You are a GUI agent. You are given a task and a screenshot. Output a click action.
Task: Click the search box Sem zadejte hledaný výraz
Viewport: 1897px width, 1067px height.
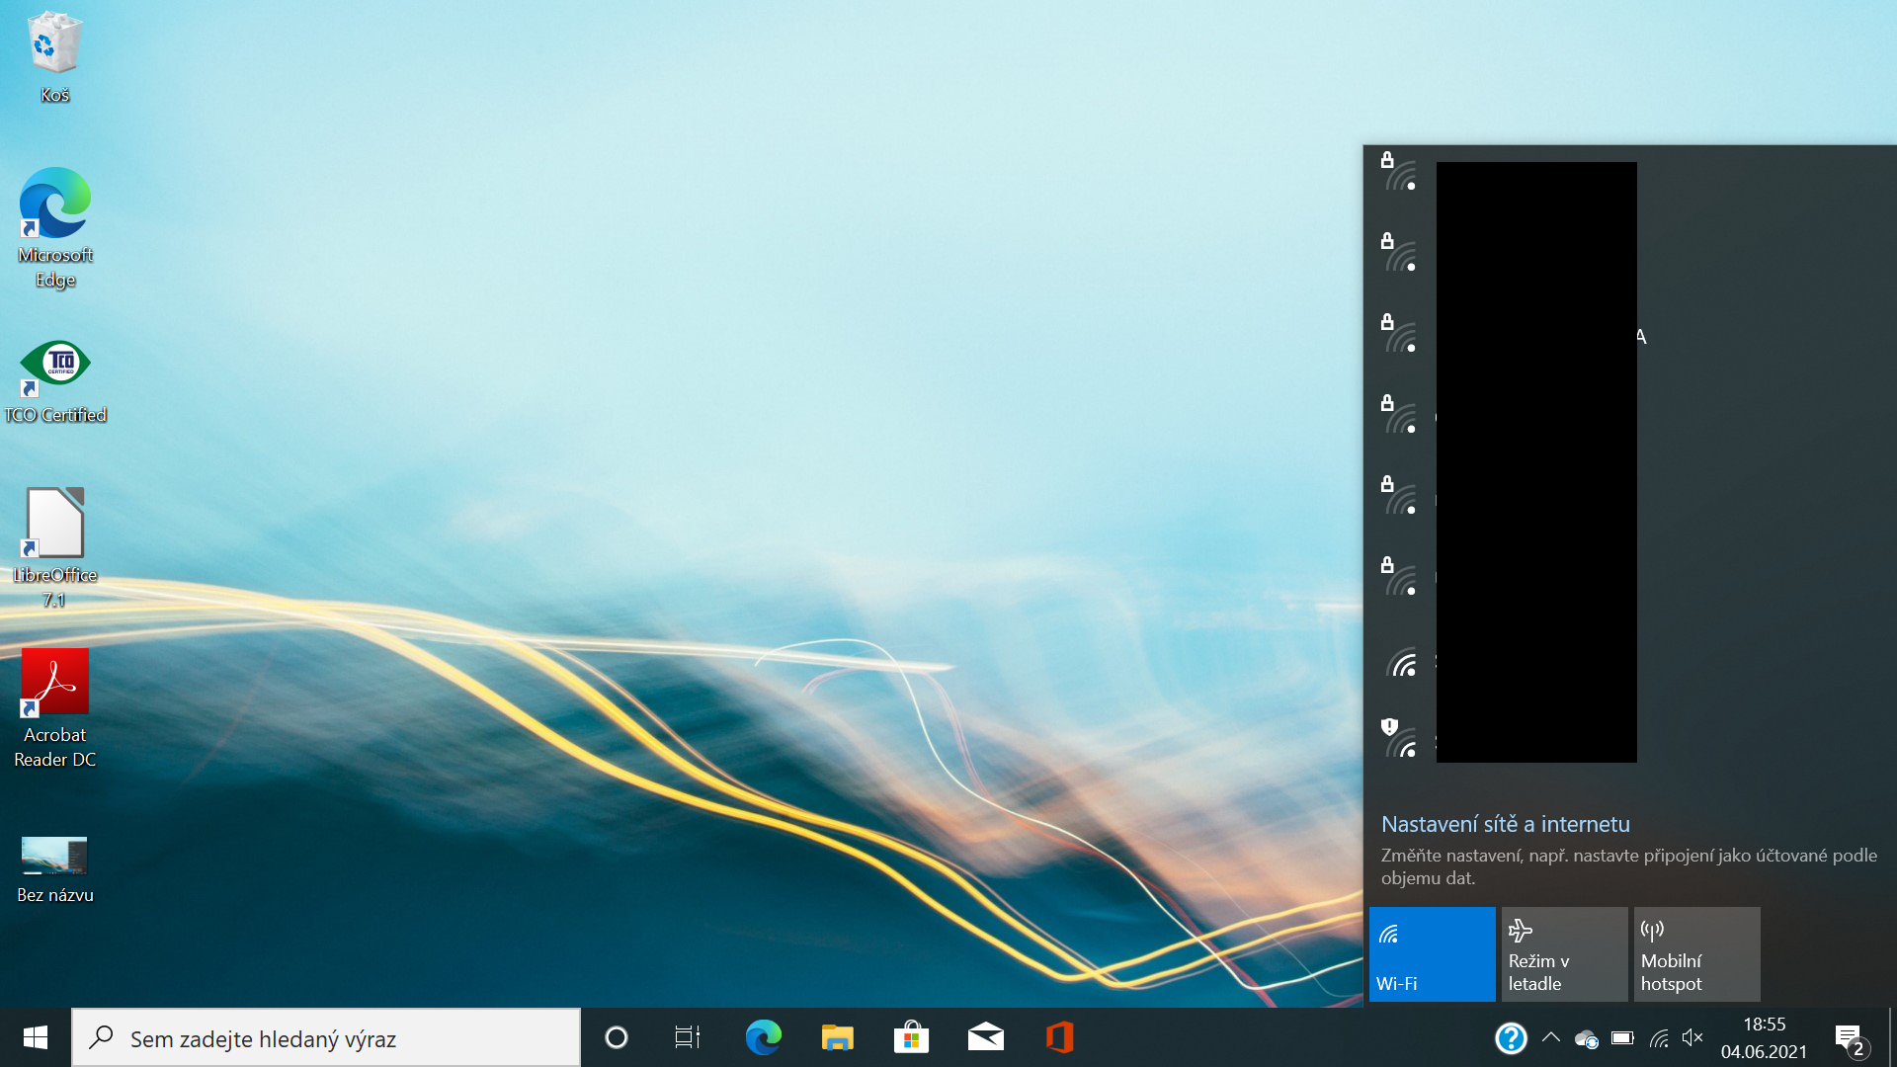click(326, 1037)
